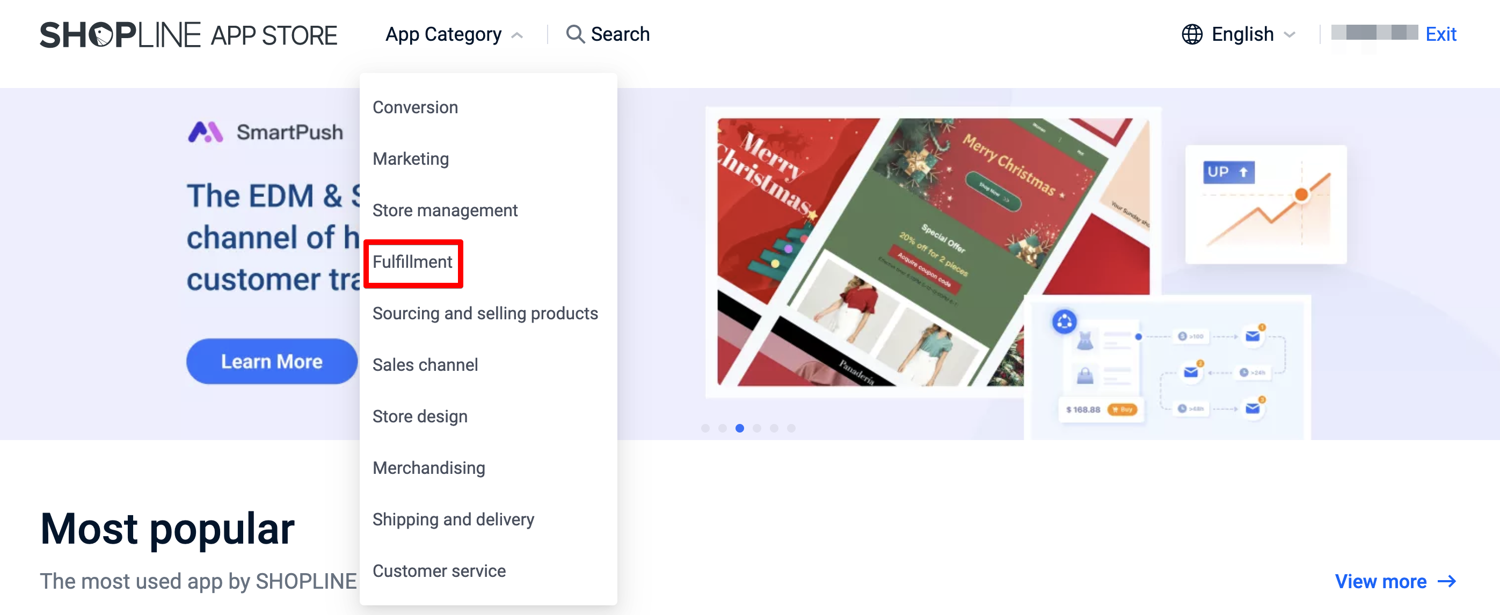Click the globe language icon
1500x615 pixels.
point(1191,34)
